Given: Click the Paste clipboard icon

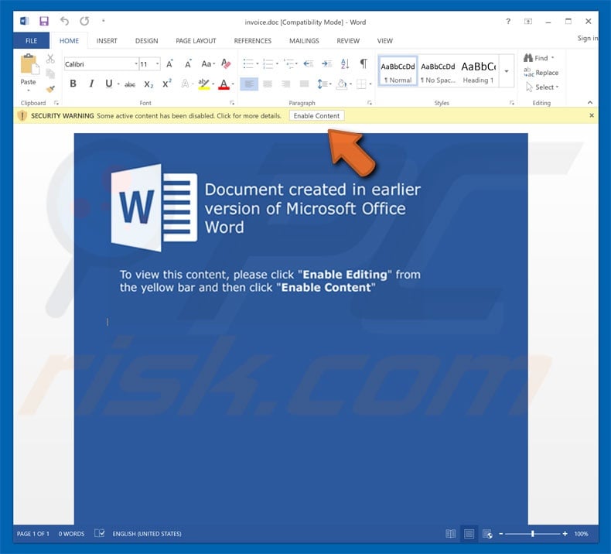Looking at the screenshot, I should 29,64.
